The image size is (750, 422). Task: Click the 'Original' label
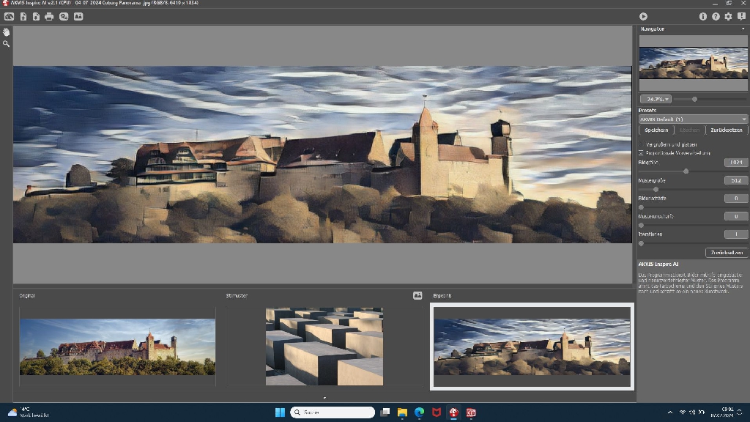click(x=27, y=296)
